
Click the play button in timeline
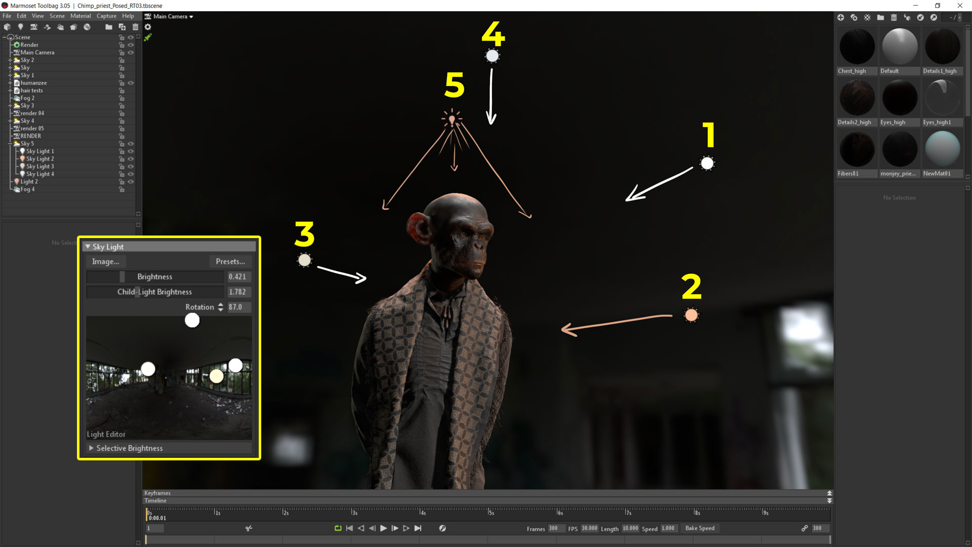383,528
